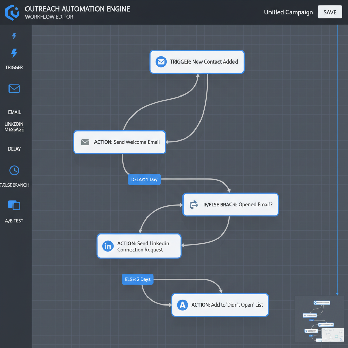Select the Email envelope icon in sidebar
The height and width of the screenshot is (348, 348).
click(x=14, y=88)
